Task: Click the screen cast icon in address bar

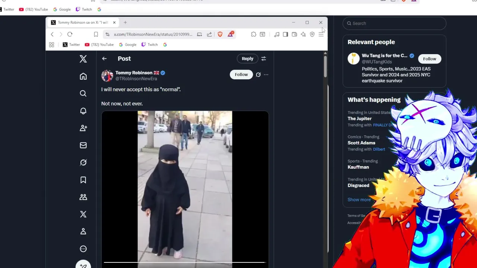Action: tap(199, 34)
